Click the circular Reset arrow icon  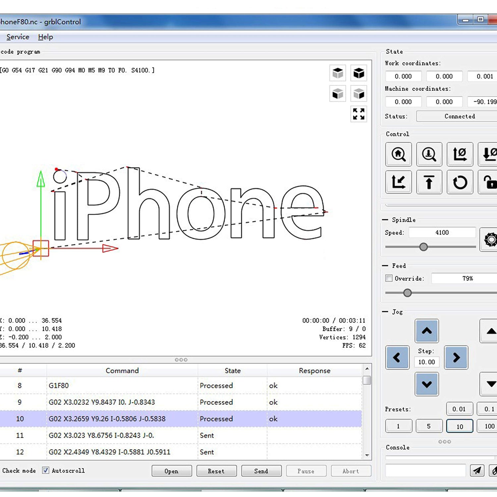click(460, 182)
